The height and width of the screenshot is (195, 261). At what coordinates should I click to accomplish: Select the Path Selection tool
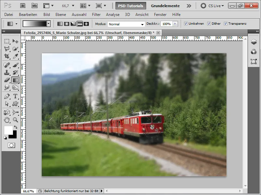click(7, 104)
